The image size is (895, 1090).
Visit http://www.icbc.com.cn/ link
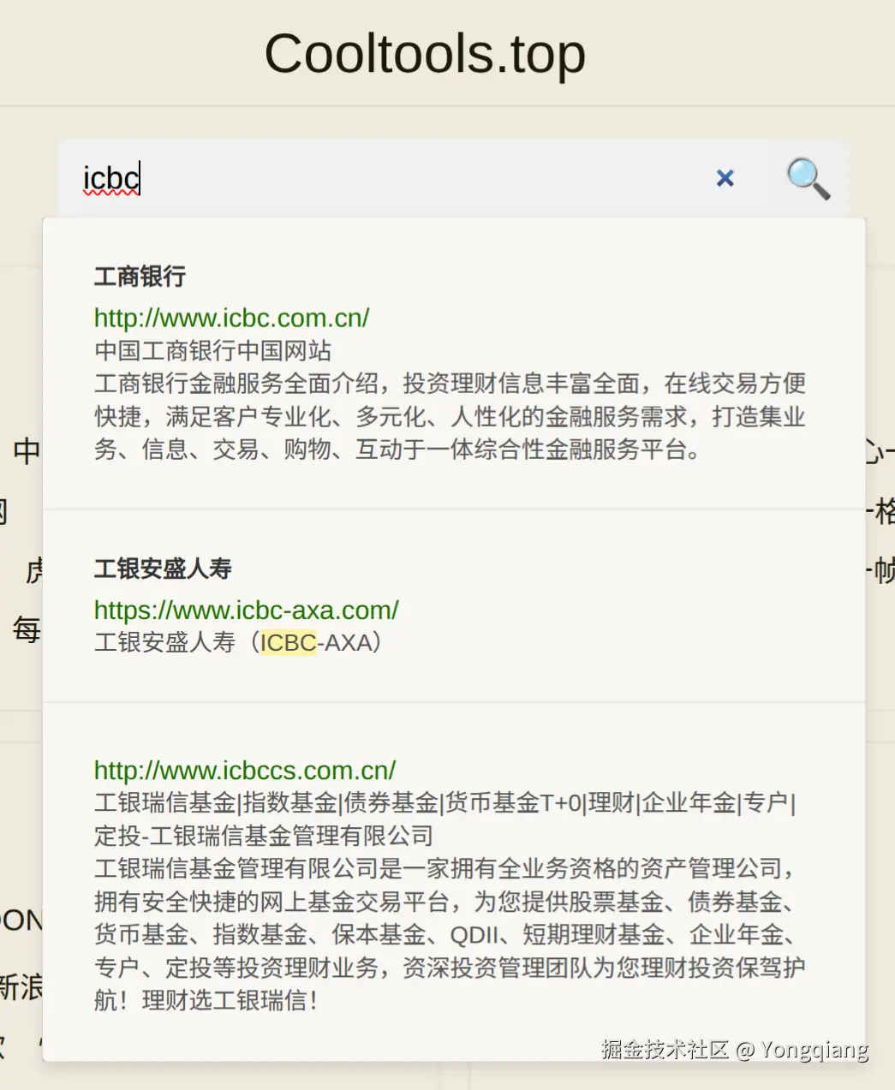coord(231,318)
